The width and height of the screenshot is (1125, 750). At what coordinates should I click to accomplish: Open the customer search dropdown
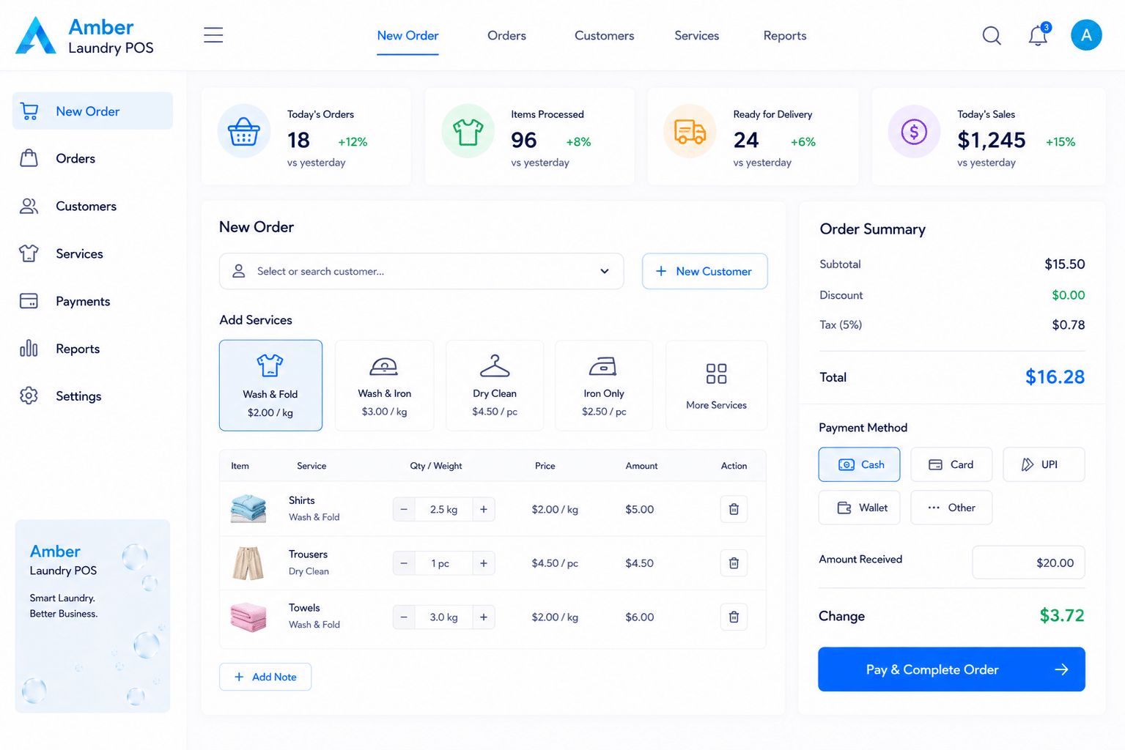click(421, 271)
